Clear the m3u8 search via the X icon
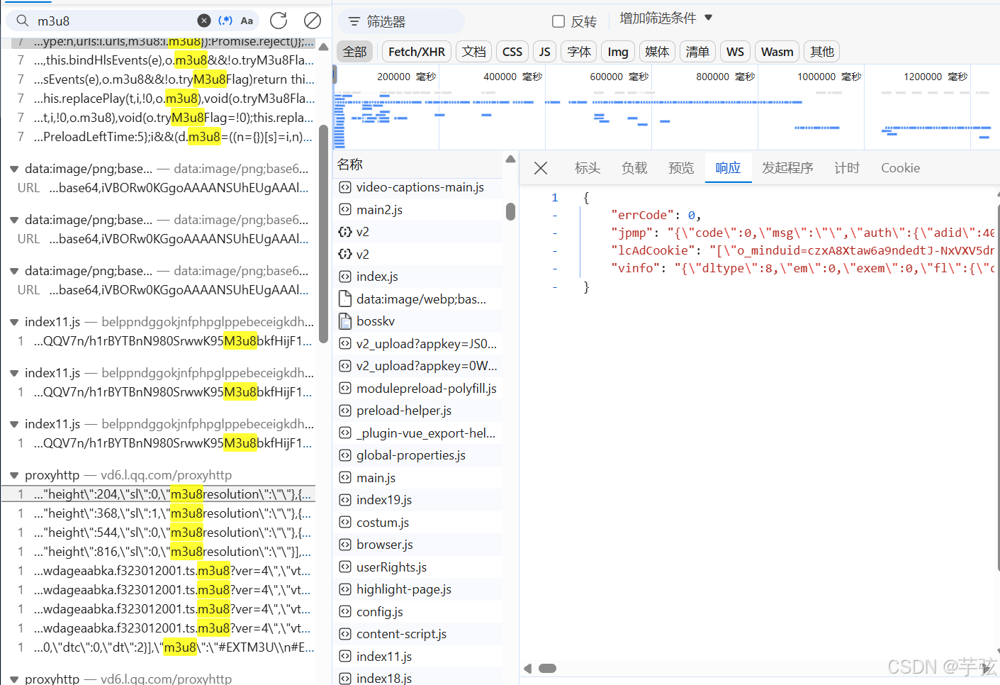The width and height of the screenshot is (1000, 685). (x=204, y=20)
